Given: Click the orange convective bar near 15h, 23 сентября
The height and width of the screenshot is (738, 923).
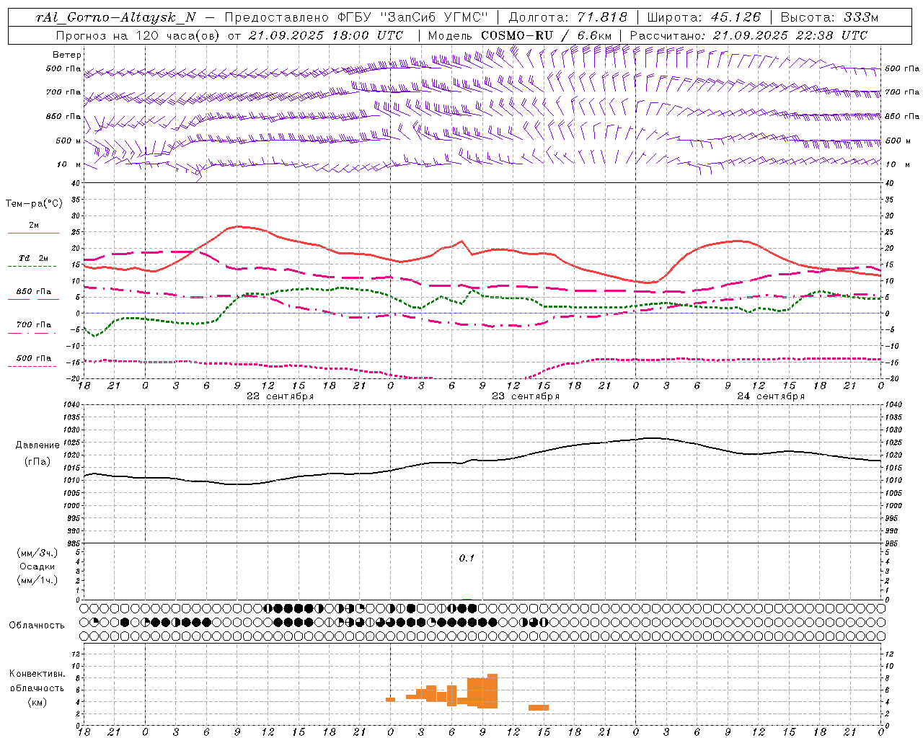Looking at the screenshot, I should pos(539,708).
